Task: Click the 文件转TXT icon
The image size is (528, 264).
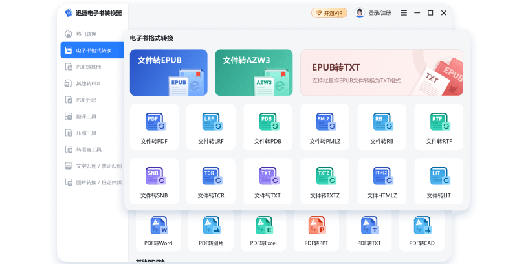Action: coord(268,177)
